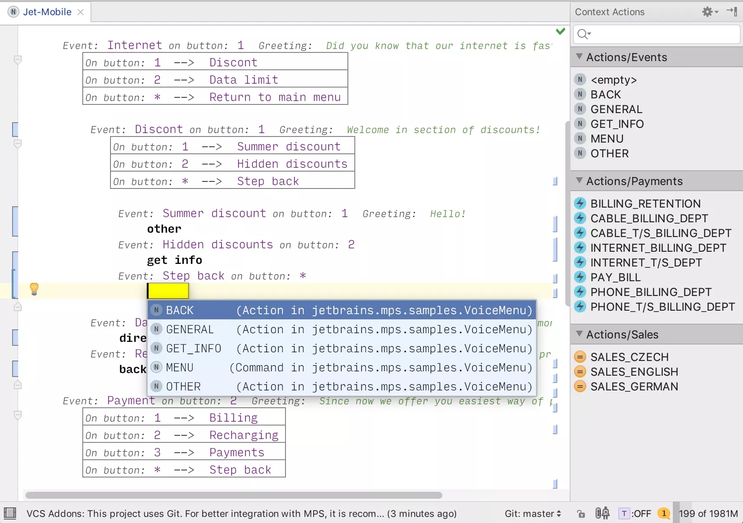Image resolution: width=743 pixels, height=523 pixels.
Task: Click the green checkmark analysis indicator
Action: [561, 31]
